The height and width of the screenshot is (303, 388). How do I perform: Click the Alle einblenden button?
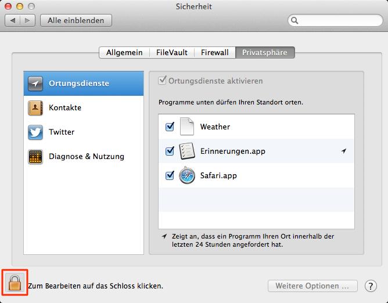click(76, 20)
